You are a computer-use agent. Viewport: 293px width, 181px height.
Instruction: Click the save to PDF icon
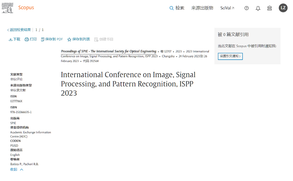[42, 39]
